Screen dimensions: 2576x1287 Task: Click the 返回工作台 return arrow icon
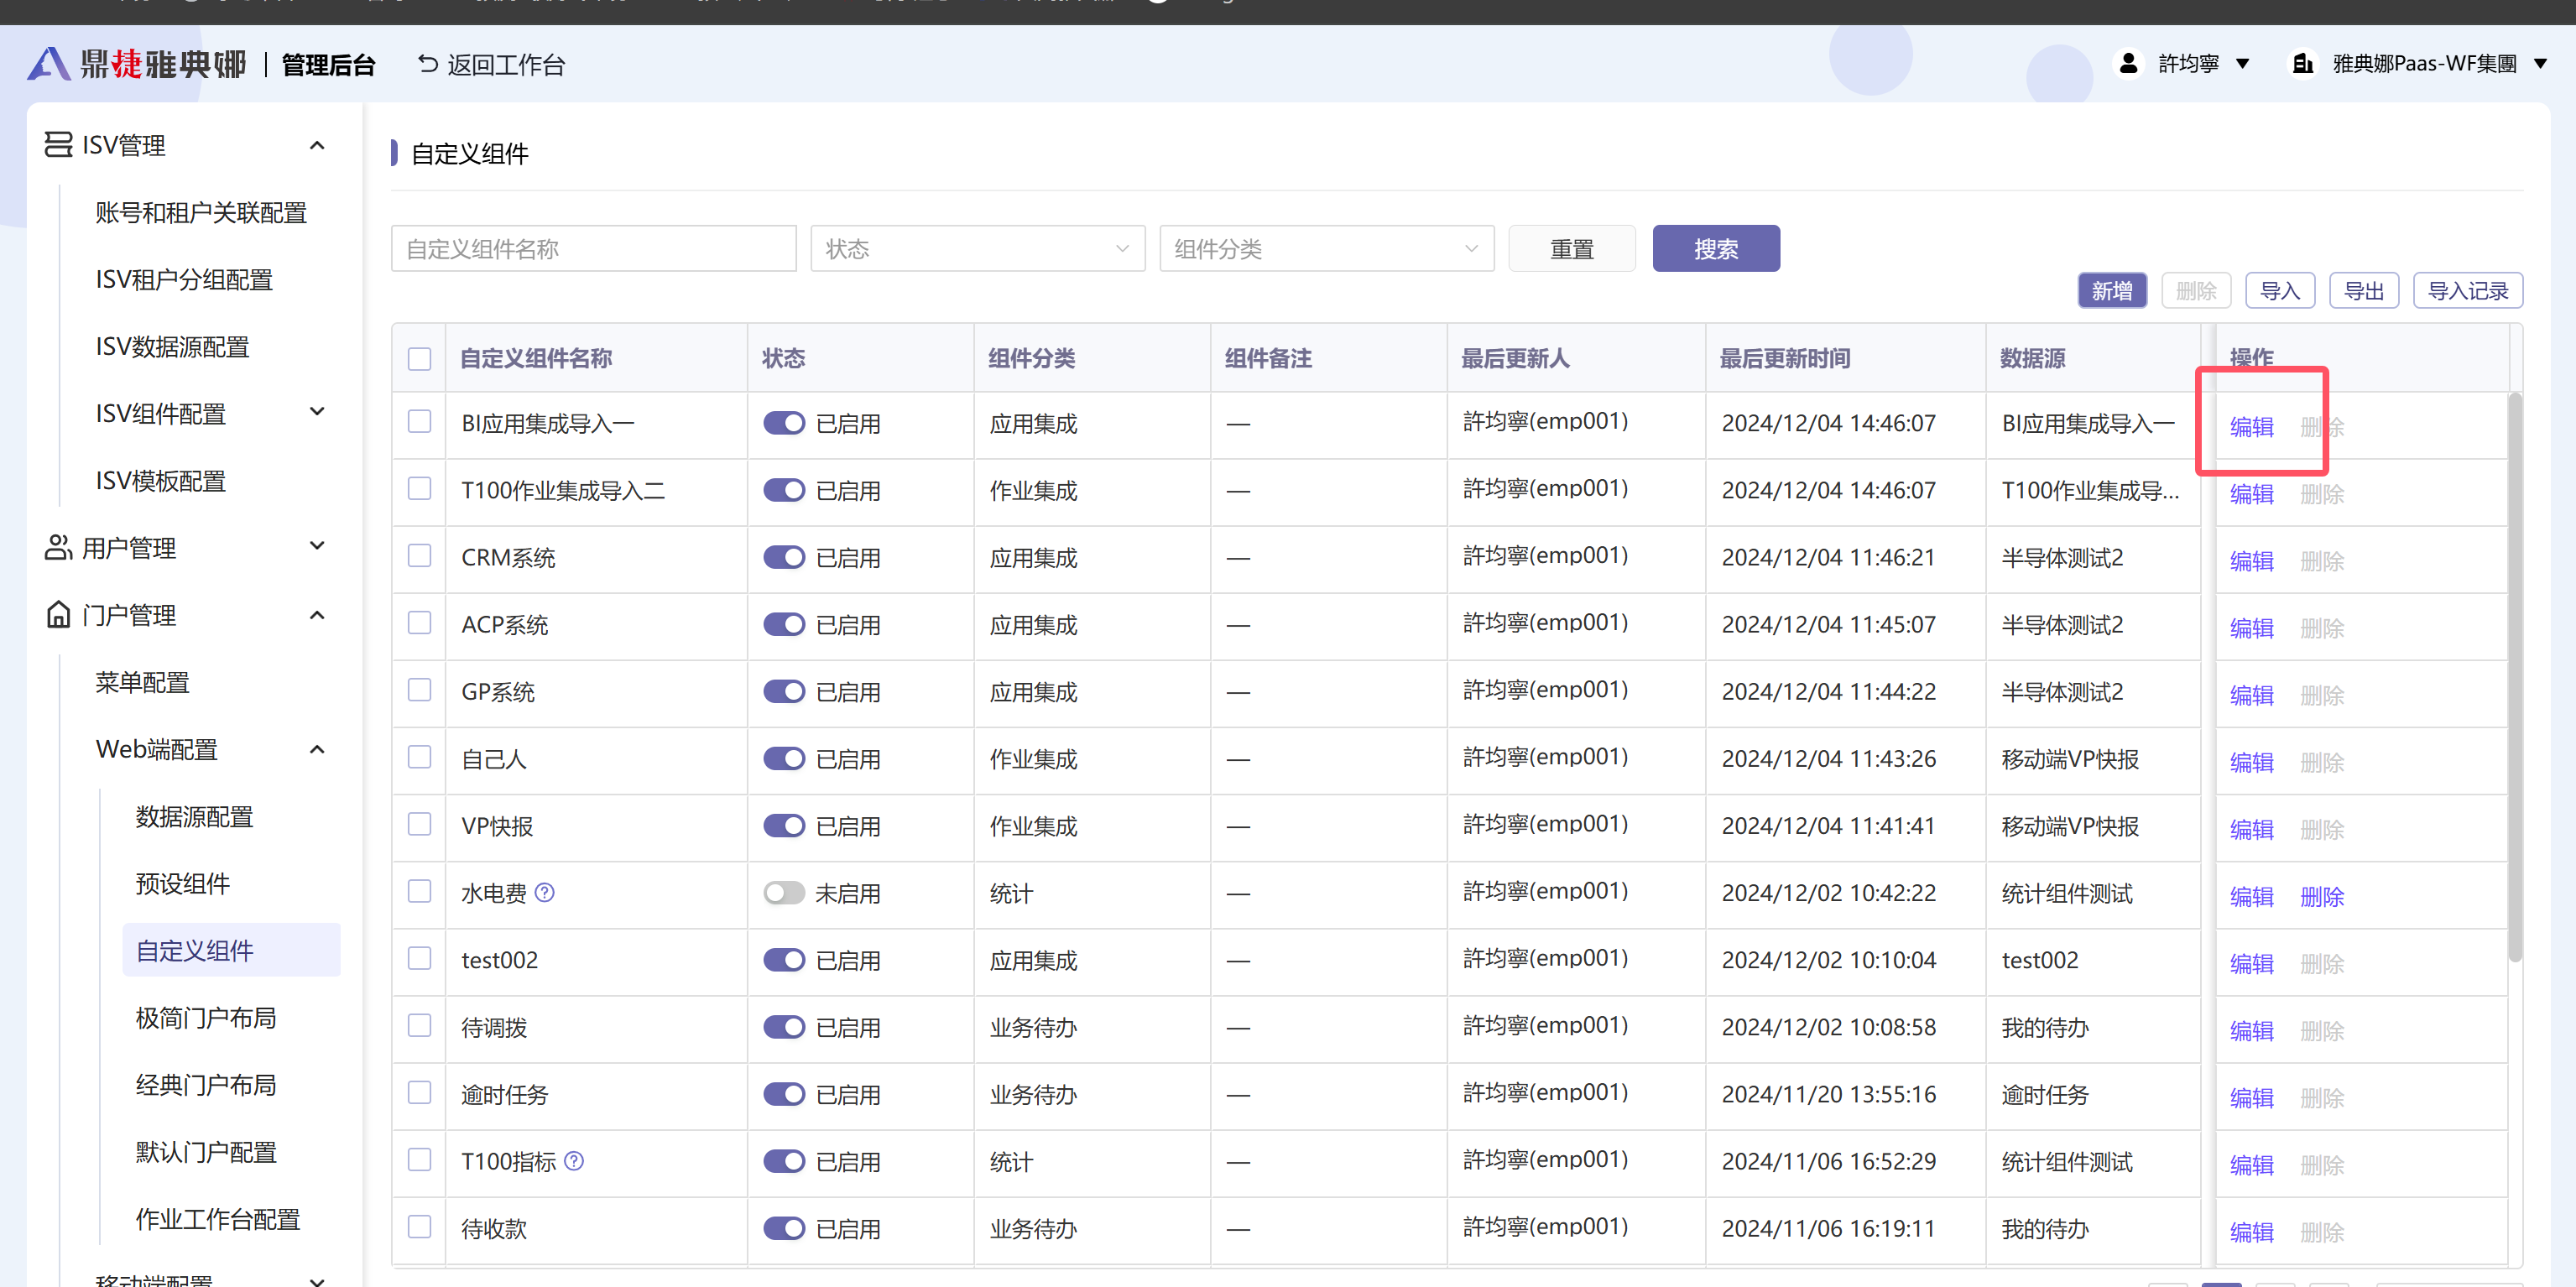427,64
